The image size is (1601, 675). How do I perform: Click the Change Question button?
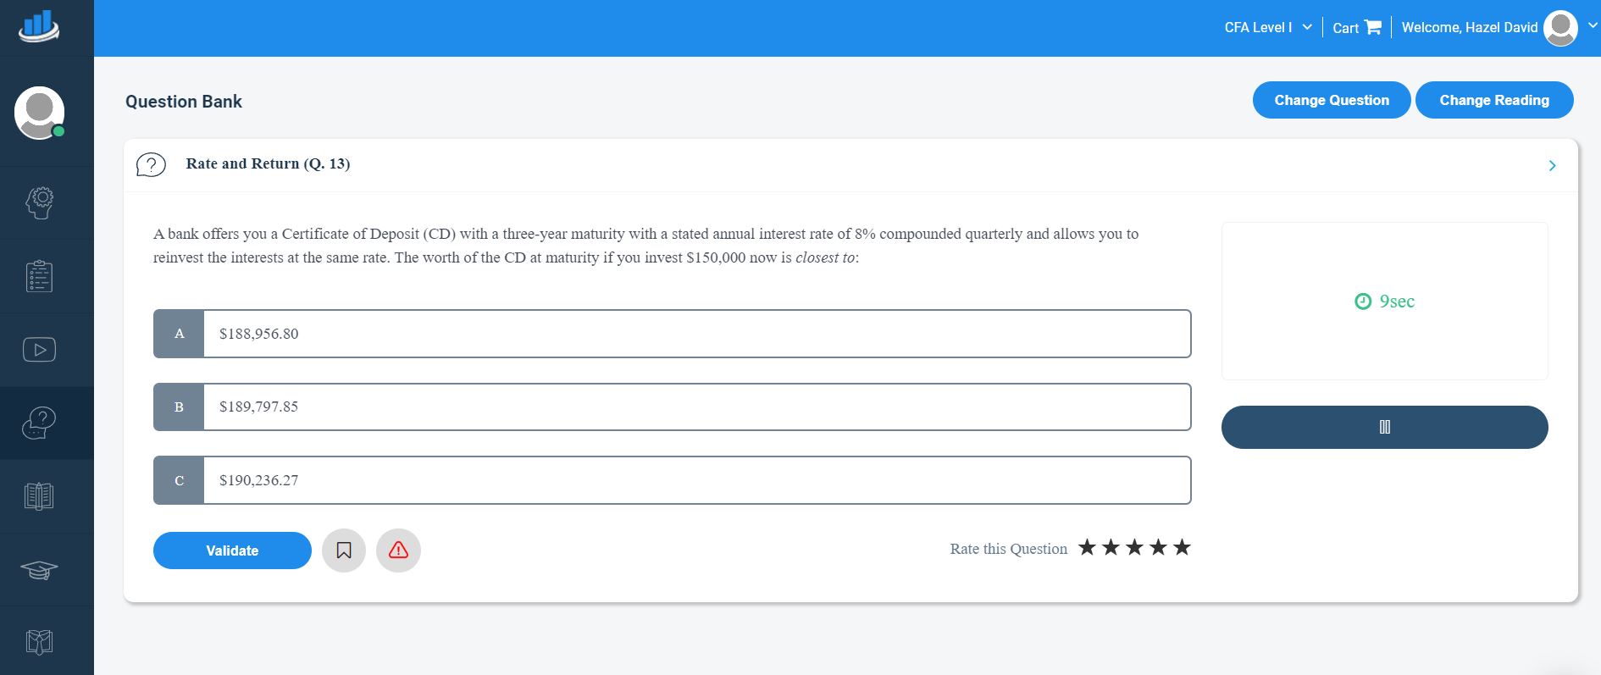(1331, 100)
